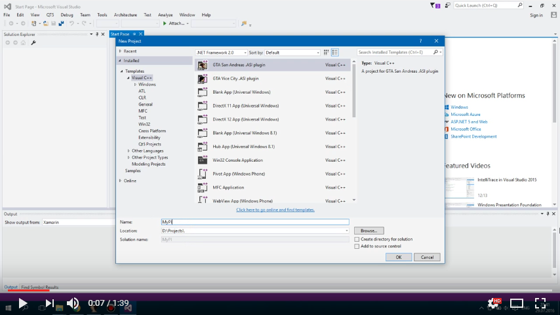Click the Start Attach play button
Image resolution: width=560 pixels, height=315 pixels.
click(x=165, y=24)
